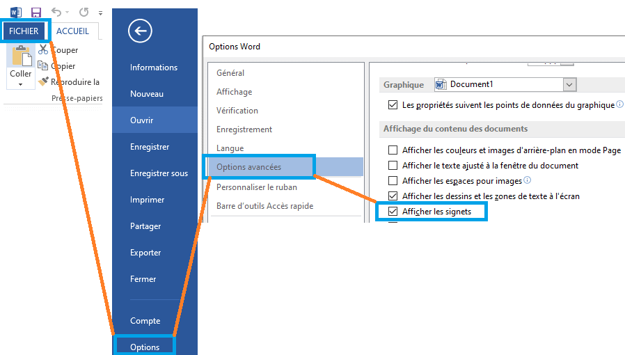Go back with the circled arrow
Image resolution: width=625 pixels, height=355 pixels.
(x=140, y=31)
